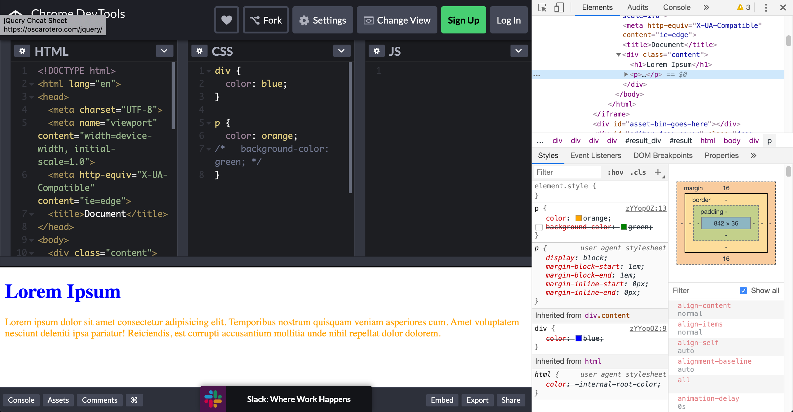Open the DevTools three-dot customize menu
The image size is (793, 412).
click(765, 7)
